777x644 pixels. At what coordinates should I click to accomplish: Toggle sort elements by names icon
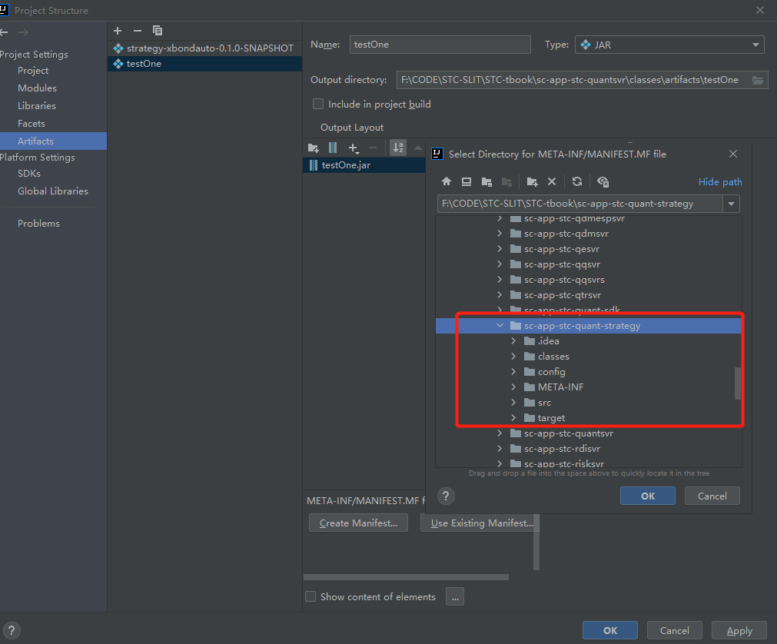click(398, 148)
